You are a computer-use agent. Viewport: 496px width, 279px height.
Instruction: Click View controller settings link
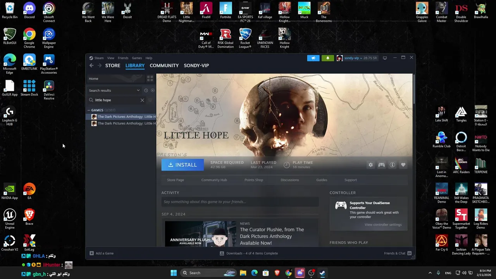click(x=383, y=224)
